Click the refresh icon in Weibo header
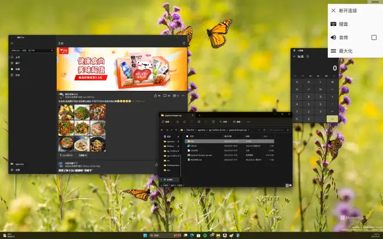 [x=184, y=43]
